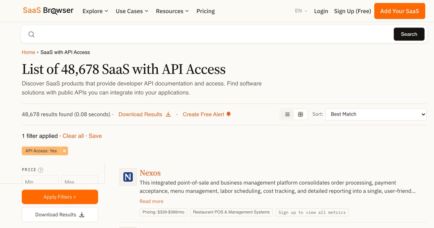Open the EN language selector
Image resolution: width=434 pixels, height=228 pixels.
pos(301,11)
